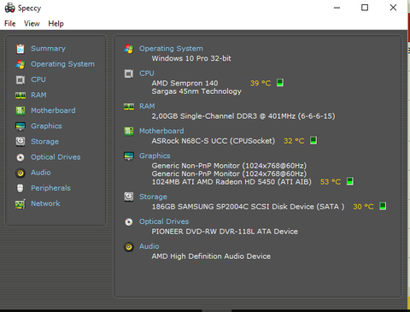
Task: Click the storage 30 °C temperature indicator
Action: point(383,206)
